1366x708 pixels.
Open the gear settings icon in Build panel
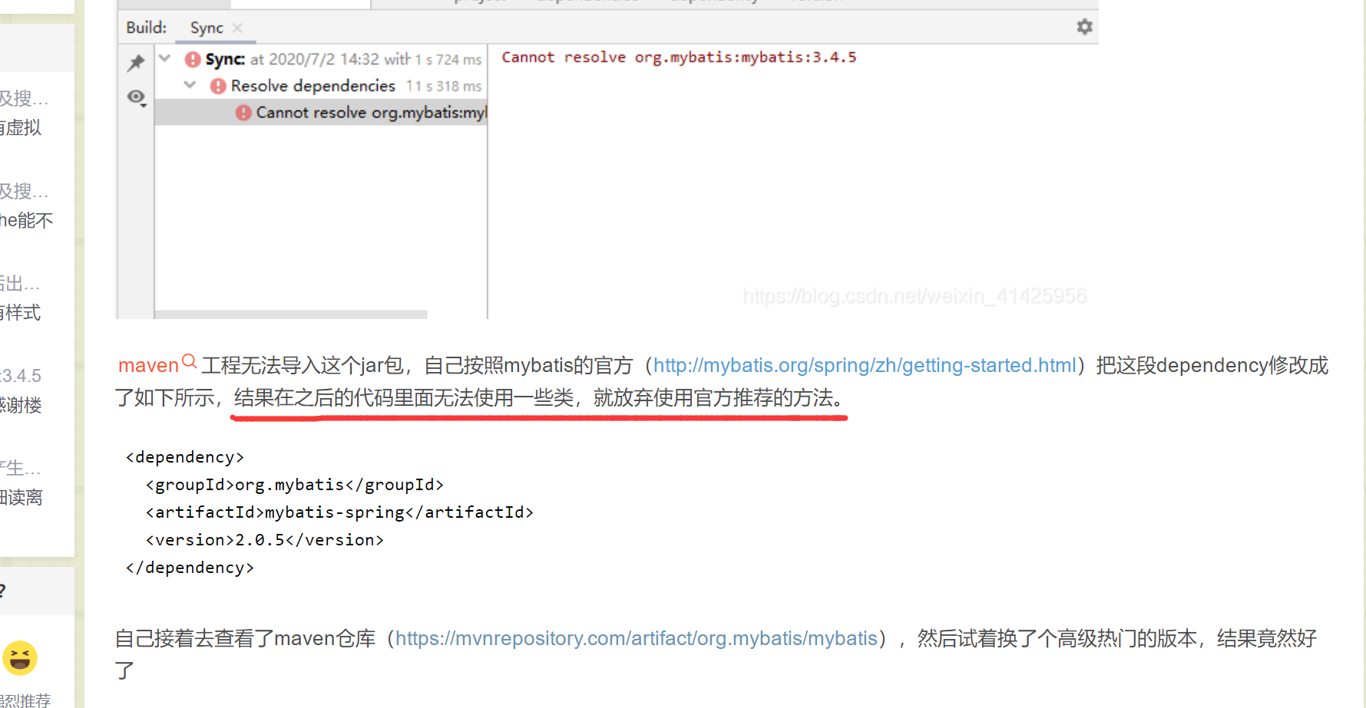tap(1084, 26)
